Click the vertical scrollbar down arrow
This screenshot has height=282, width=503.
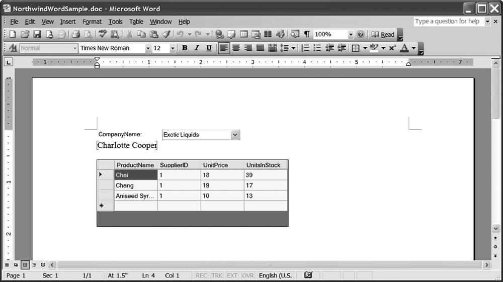(495, 229)
